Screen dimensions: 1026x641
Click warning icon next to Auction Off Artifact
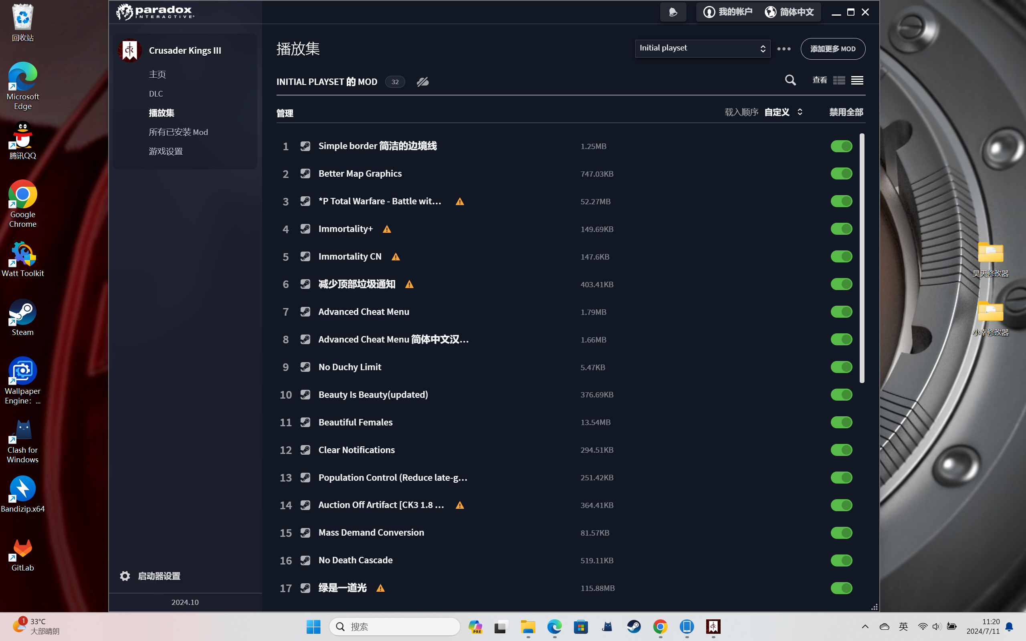460,505
